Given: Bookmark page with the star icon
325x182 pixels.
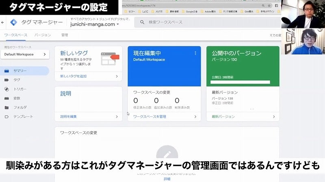Looking at the screenshot, I should (269, 6).
